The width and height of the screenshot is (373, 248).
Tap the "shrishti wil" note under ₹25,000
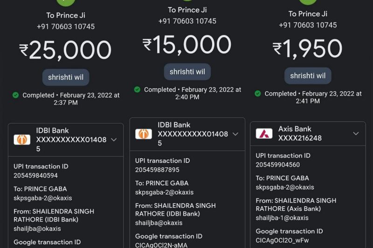click(66, 77)
